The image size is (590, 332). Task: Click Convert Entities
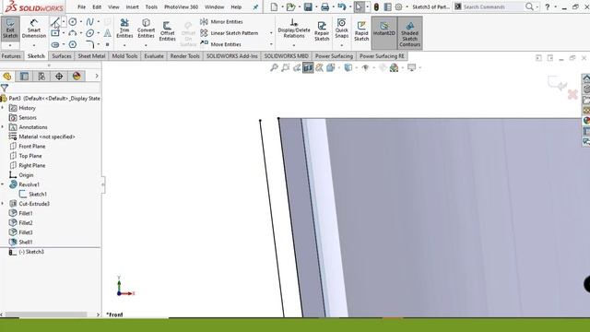146,29
